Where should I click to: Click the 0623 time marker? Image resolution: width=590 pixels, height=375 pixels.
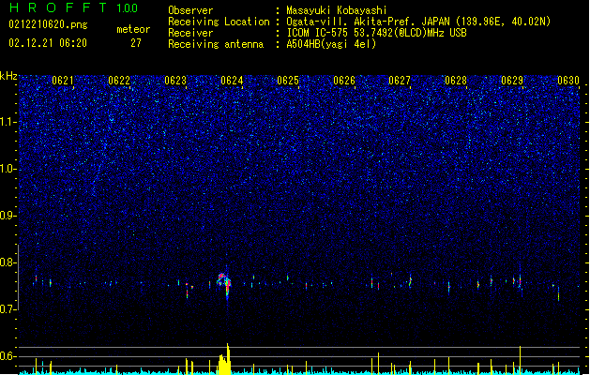(175, 81)
